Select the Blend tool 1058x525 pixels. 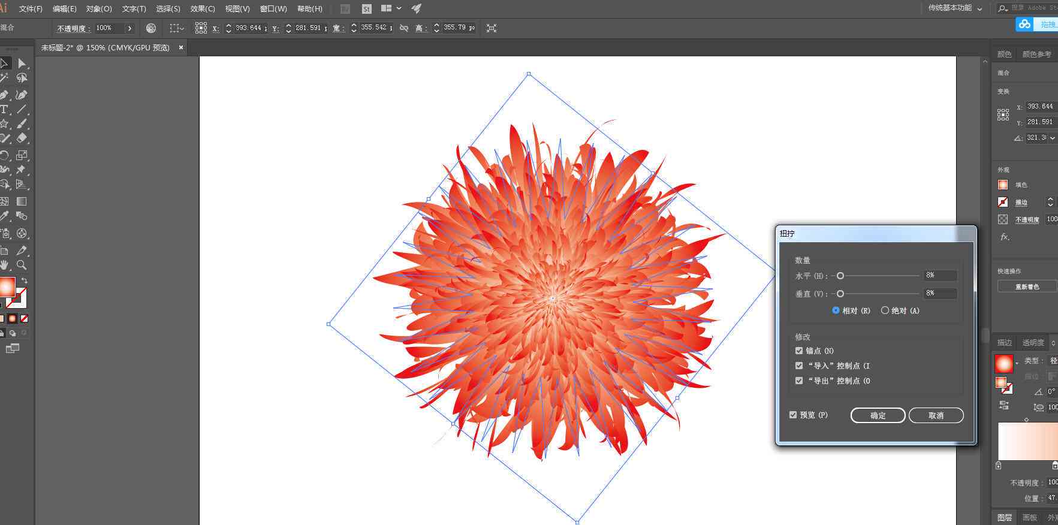[22, 216]
